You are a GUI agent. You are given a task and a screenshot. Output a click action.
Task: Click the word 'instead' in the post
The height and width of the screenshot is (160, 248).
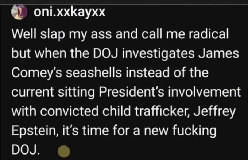pyautogui.click(x=148, y=73)
